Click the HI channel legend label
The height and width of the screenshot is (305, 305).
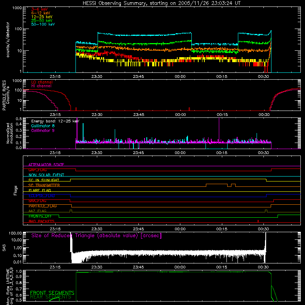pyautogui.click(x=41, y=86)
